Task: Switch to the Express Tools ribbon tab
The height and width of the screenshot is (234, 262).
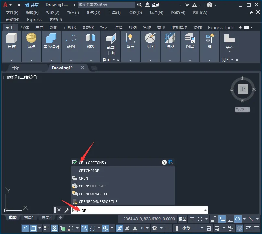Action: (x=221, y=27)
